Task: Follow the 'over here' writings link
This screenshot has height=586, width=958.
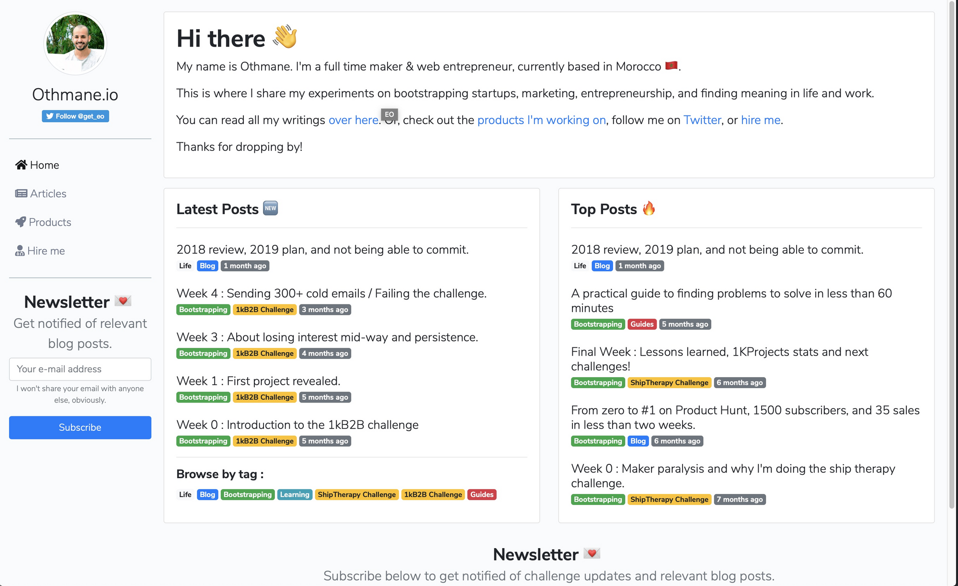Action: click(x=354, y=120)
